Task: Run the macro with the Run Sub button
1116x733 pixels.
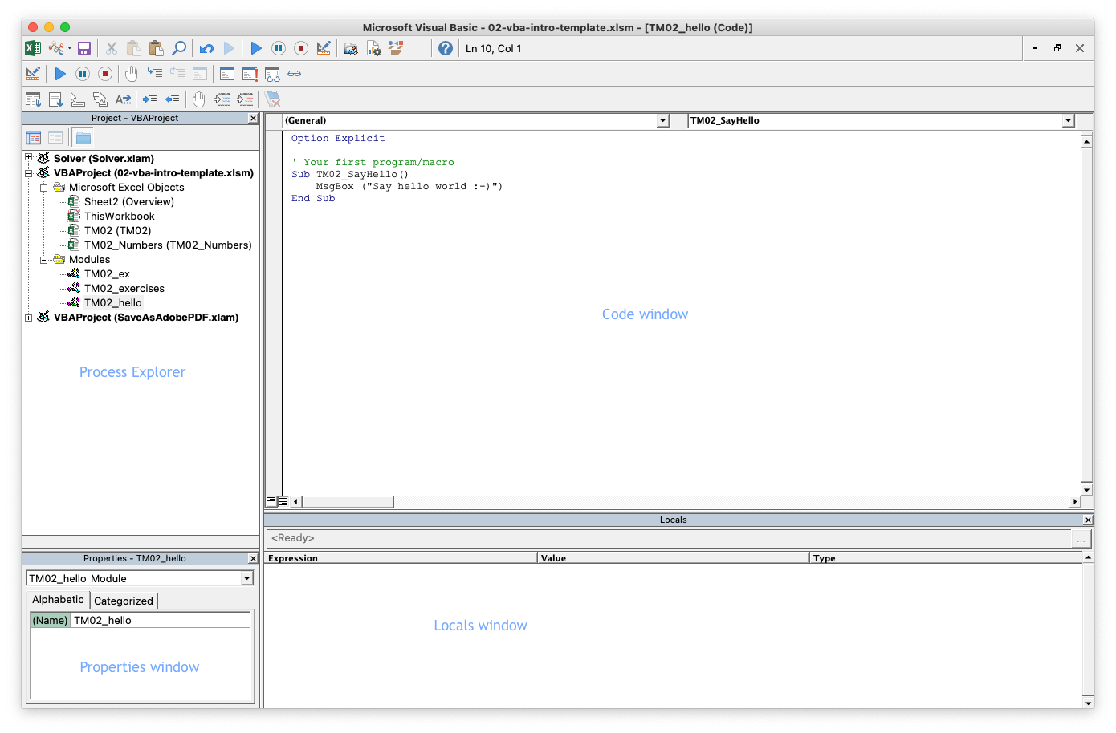Action: coord(255,48)
